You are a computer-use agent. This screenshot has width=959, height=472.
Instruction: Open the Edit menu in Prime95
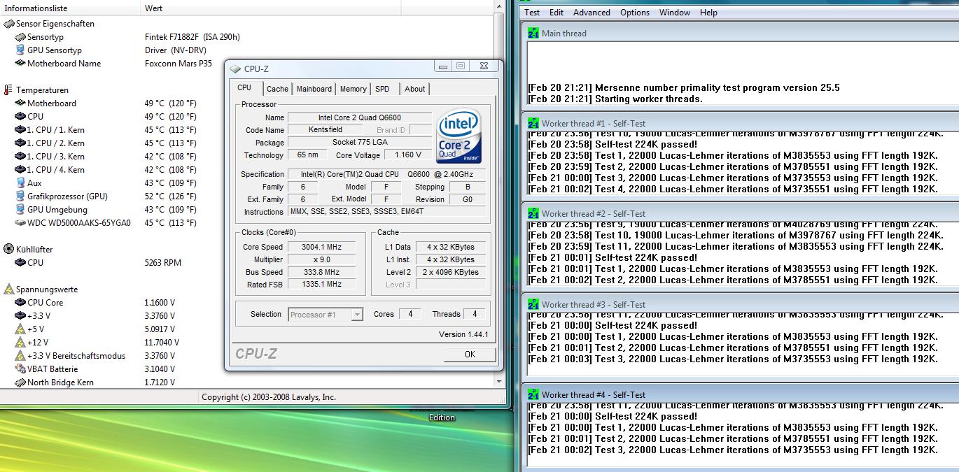pyautogui.click(x=556, y=13)
